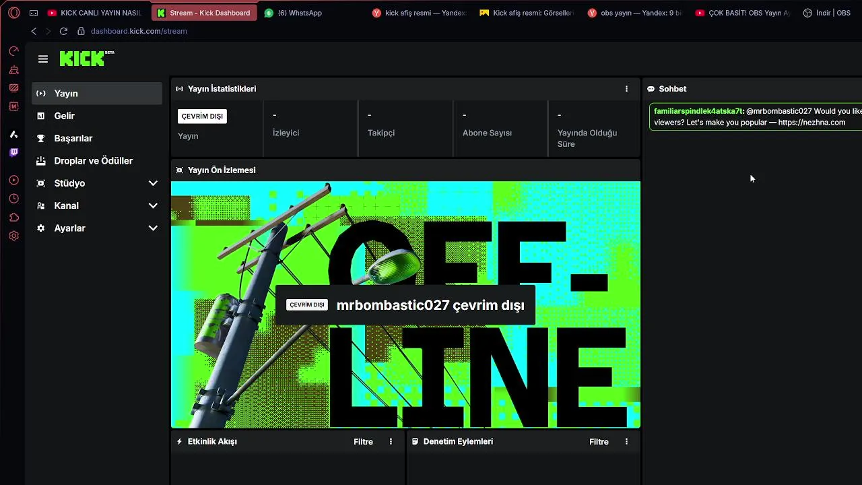Open History clock icon in Opera sidebar

tap(13, 199)
